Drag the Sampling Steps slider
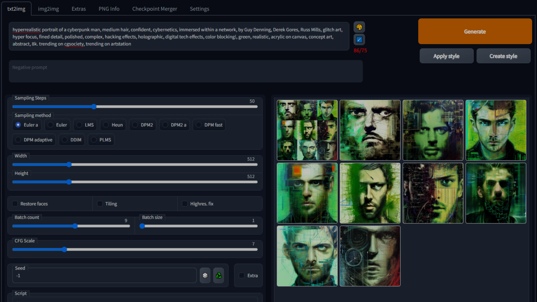Screen dimensions: 537x302 pyautogui.click(x=94, y=107)
